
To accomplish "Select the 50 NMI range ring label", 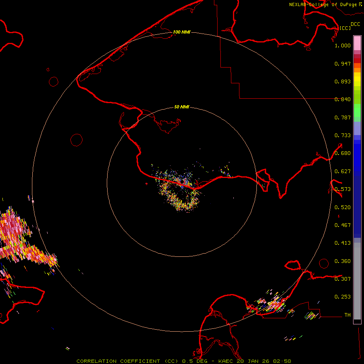I will tap(182, 107).
